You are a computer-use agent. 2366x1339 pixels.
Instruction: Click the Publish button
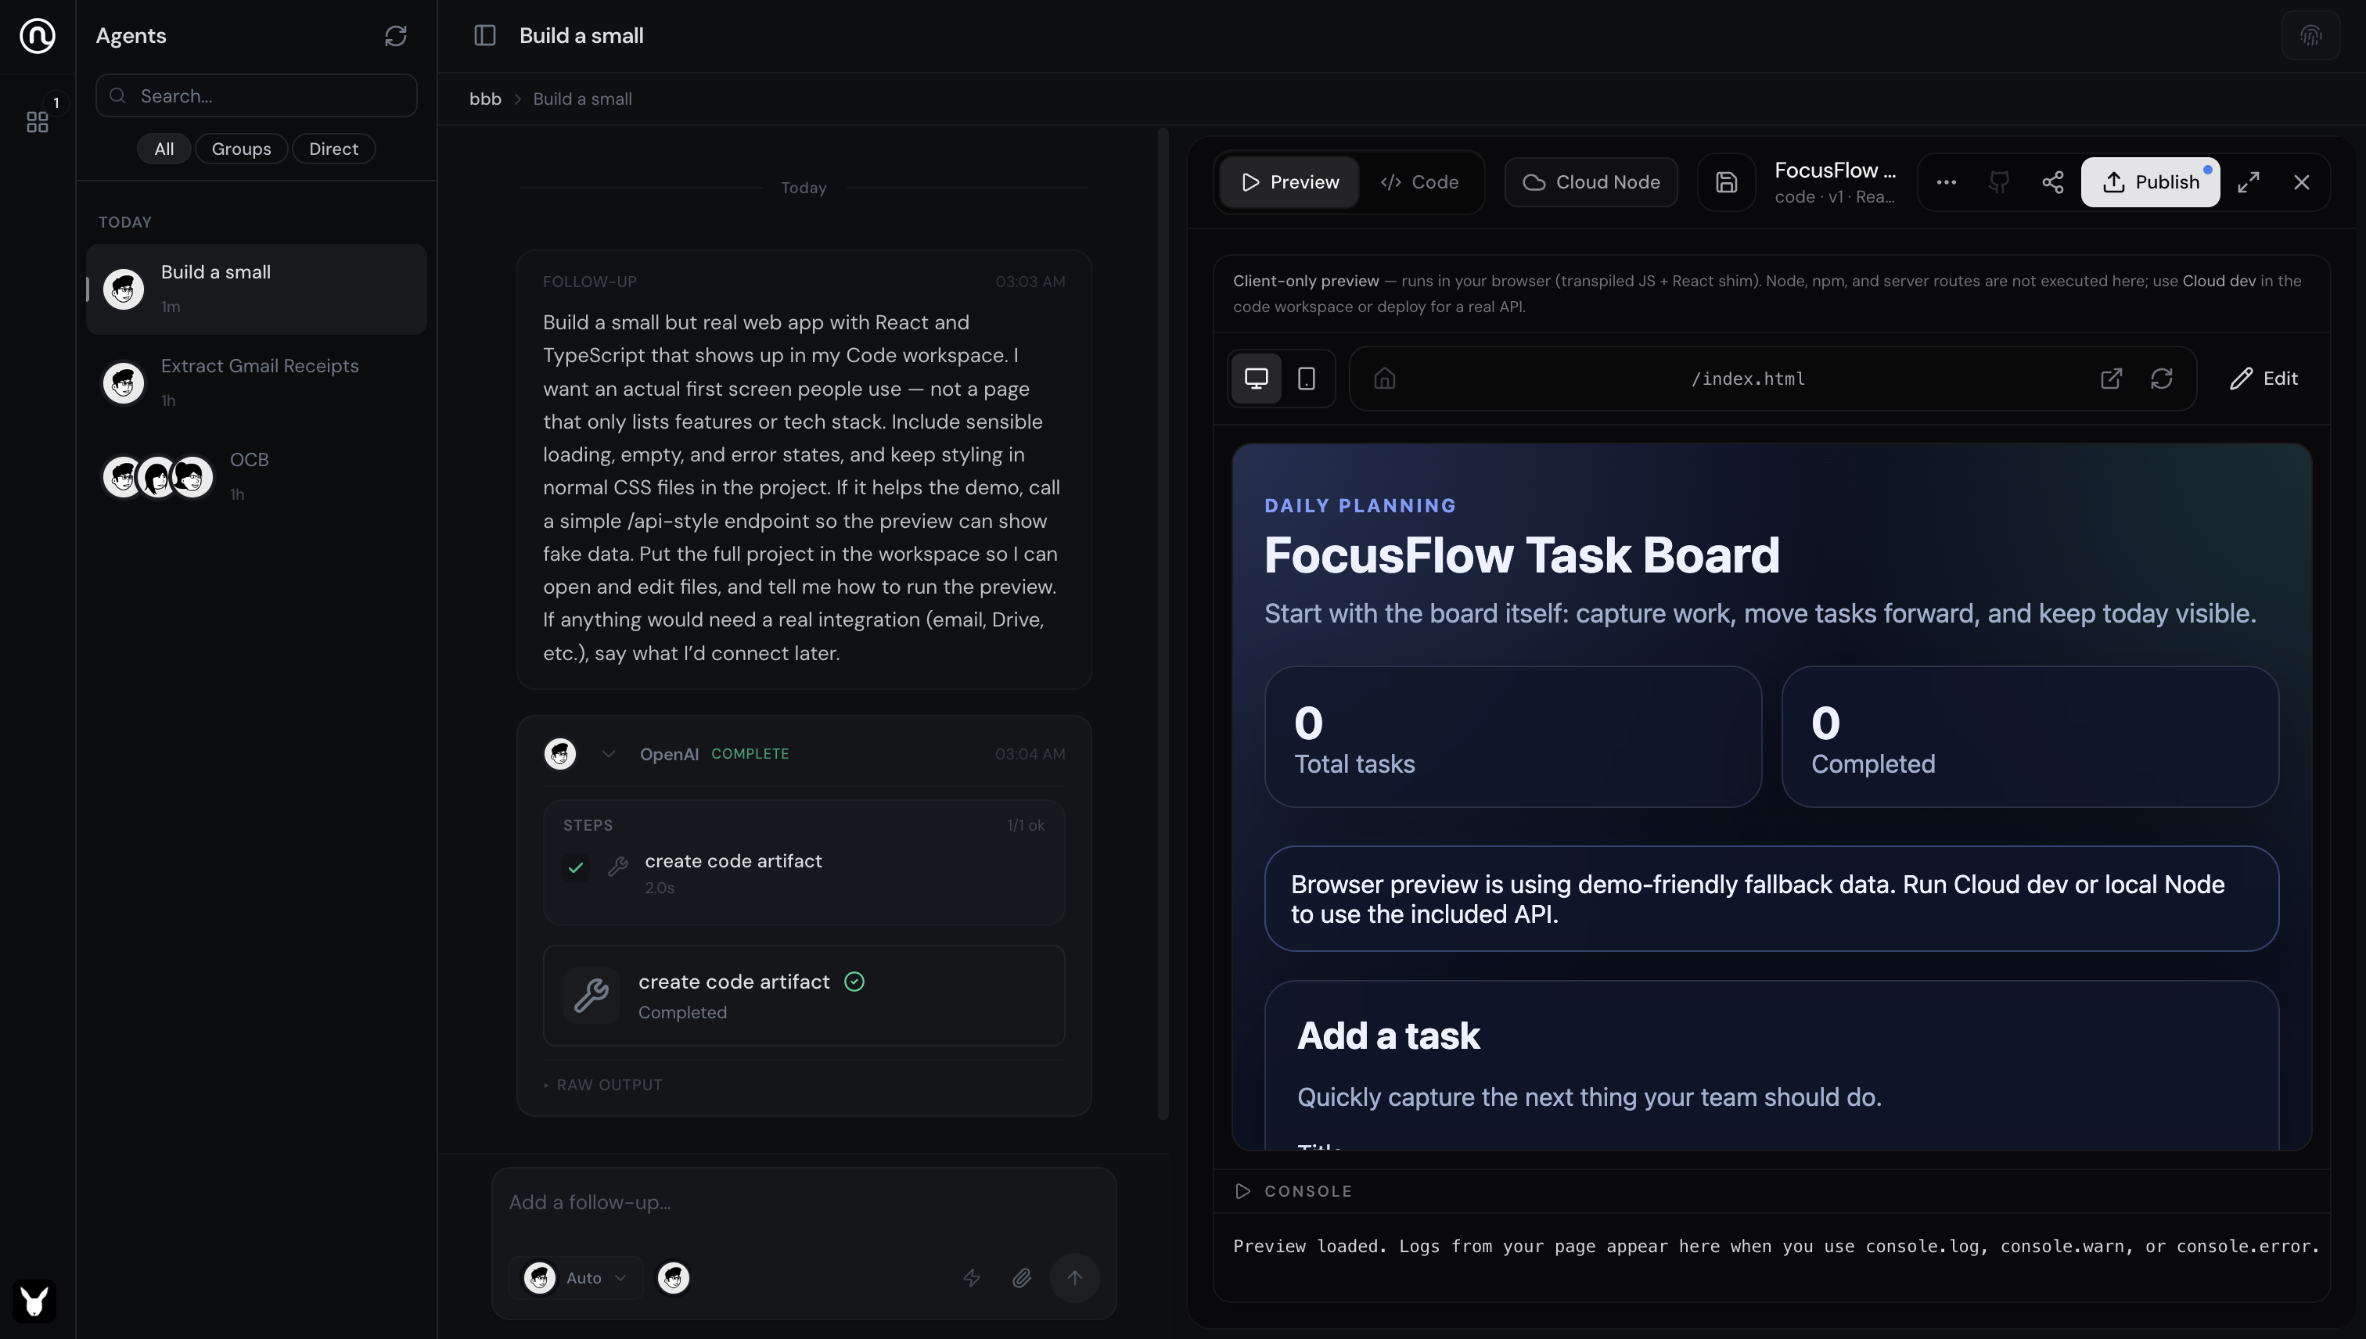(x=2150, y=182)
